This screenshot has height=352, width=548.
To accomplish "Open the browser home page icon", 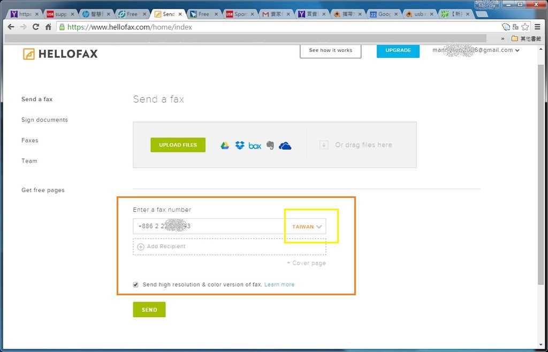I will (48, 27).
